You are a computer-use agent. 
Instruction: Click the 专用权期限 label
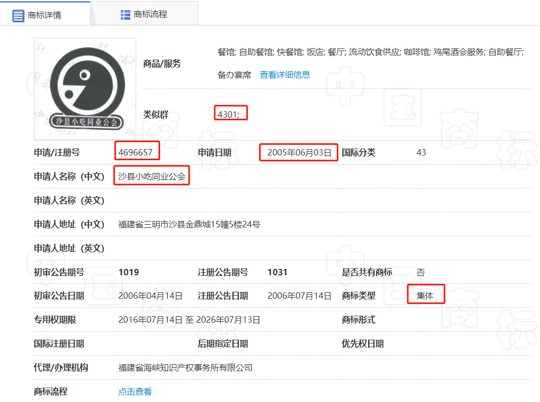point(55,320)
